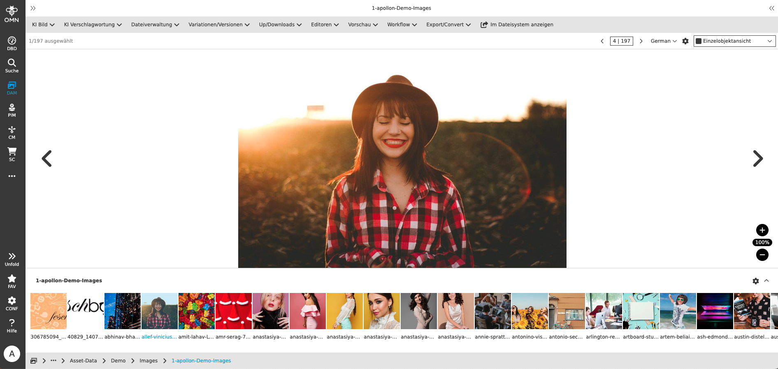
Task: Select the annie-spratt thumbnail
Action: 493,311
